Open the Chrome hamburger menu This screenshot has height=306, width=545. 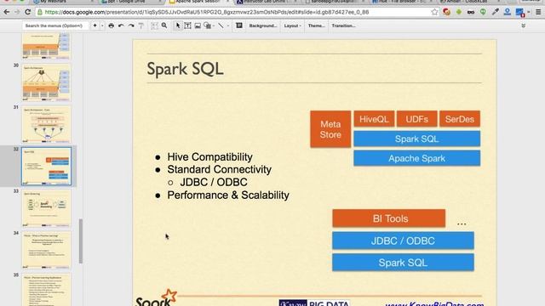pos(538,12)
